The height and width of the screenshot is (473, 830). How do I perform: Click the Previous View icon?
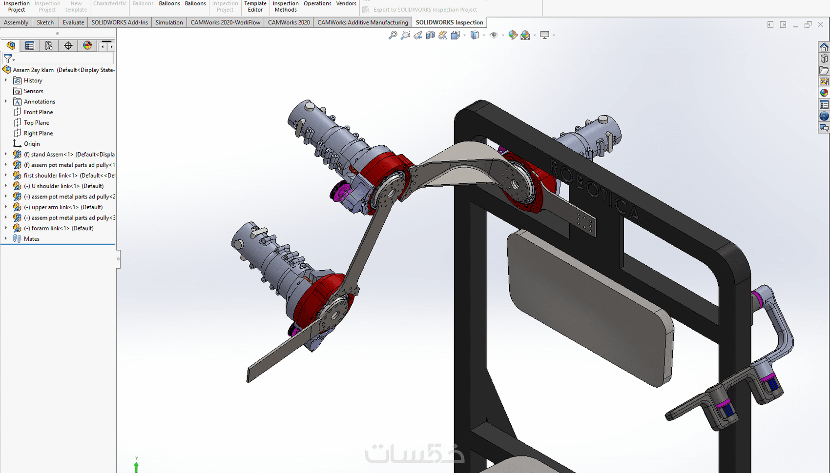(x=418, y=35)
